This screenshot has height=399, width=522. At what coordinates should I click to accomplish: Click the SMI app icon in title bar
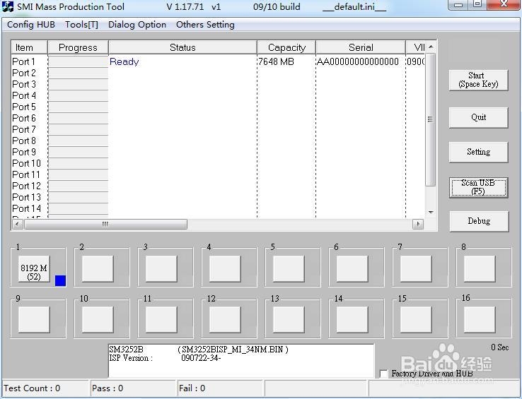click(8, 6)
